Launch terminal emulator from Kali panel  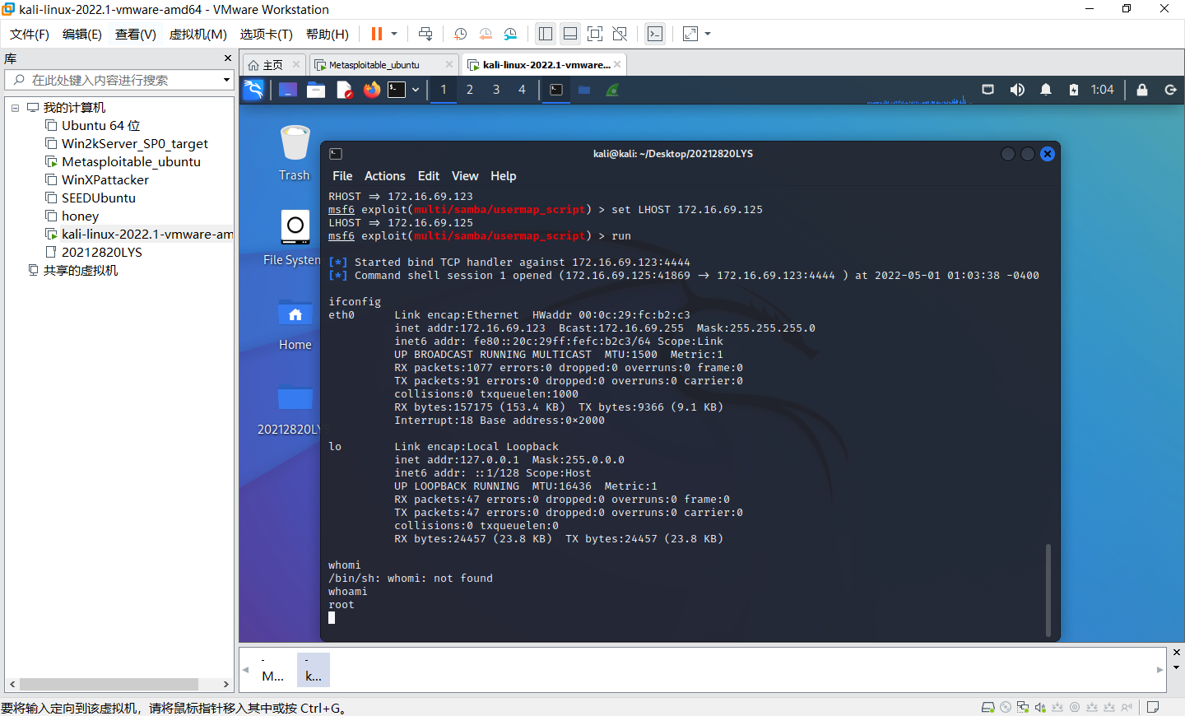click(x=397, y=90)
